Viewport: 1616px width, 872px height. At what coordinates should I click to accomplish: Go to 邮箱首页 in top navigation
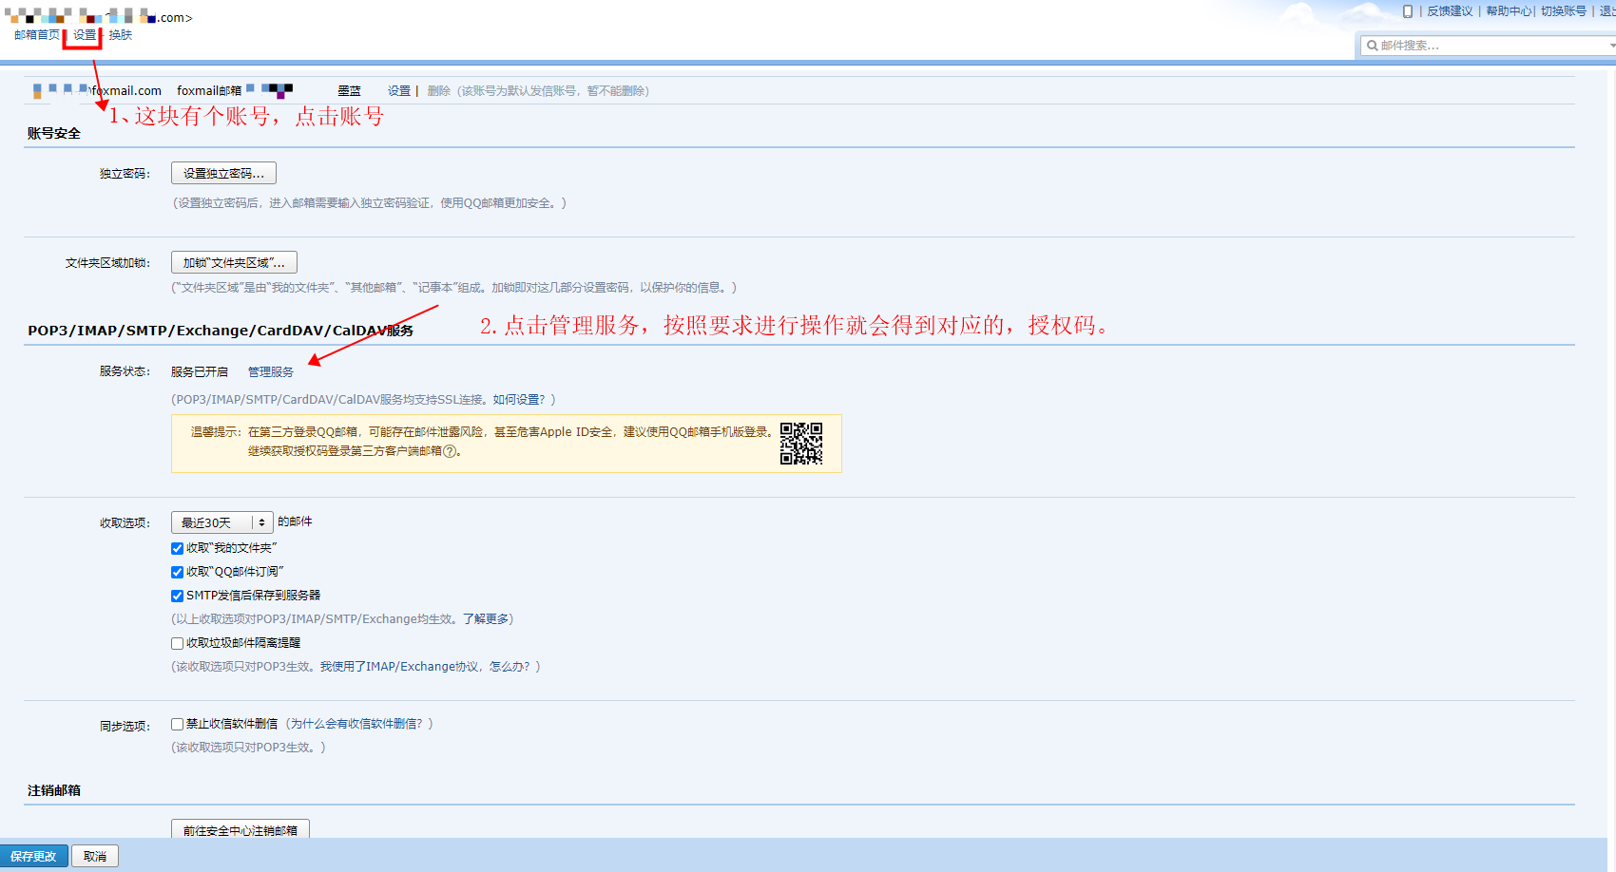[37, 35]
